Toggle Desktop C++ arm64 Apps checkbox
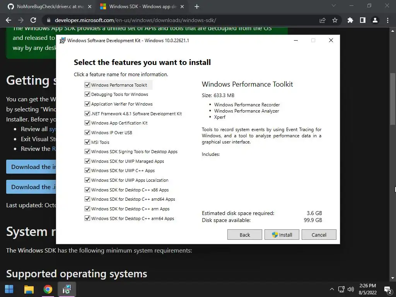 (87, 218)
